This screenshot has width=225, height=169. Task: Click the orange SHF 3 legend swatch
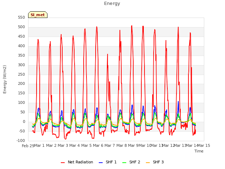pos(148,163)
